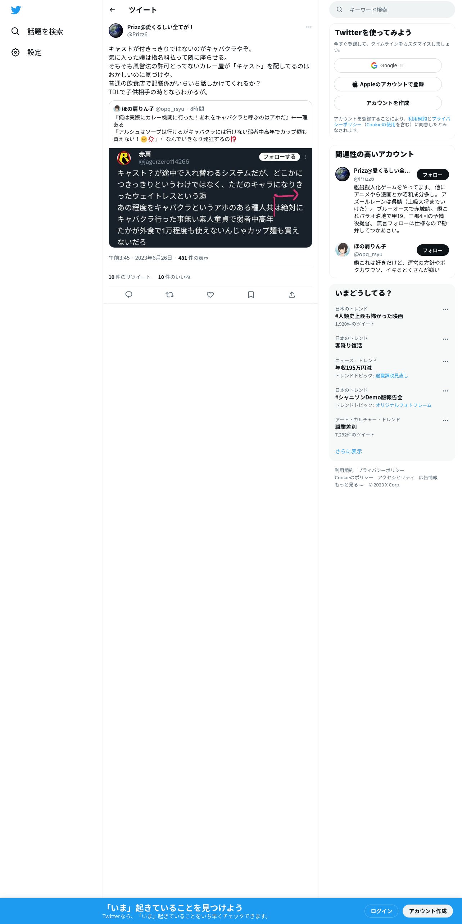Go back with the arrow icon
This screenshot has width=462, height=924.
tap(112, 10)
